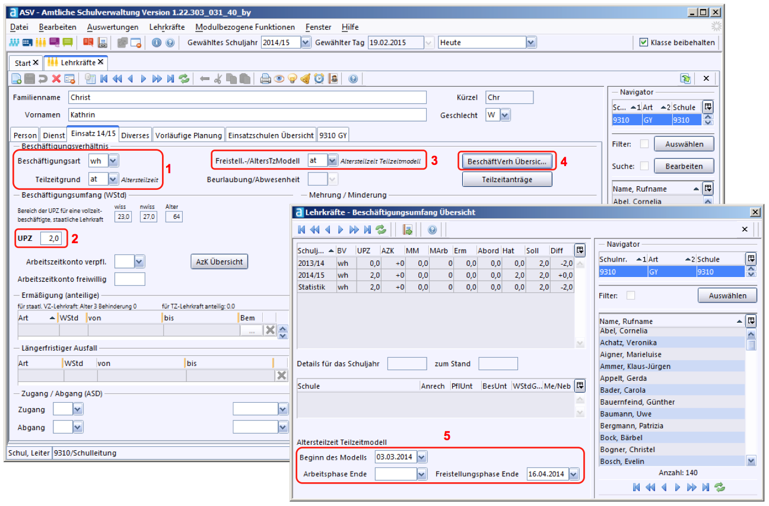Click the Bearbeiten button in Navigator
Screen dimensions: 769x506
684,166
